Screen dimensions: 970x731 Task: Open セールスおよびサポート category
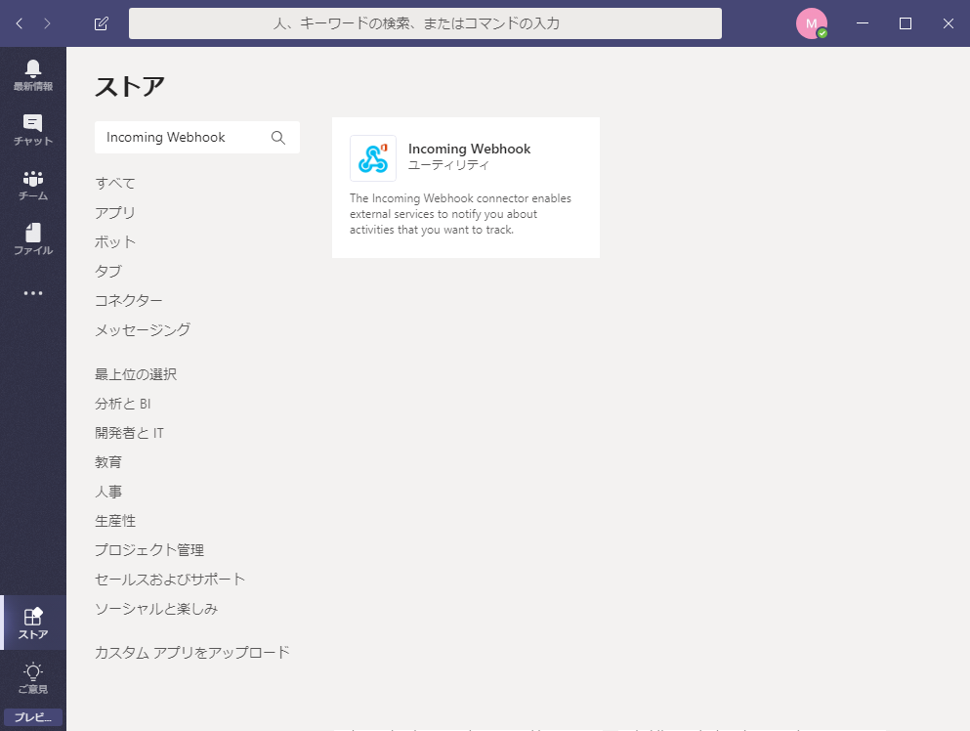pos(170,580)
